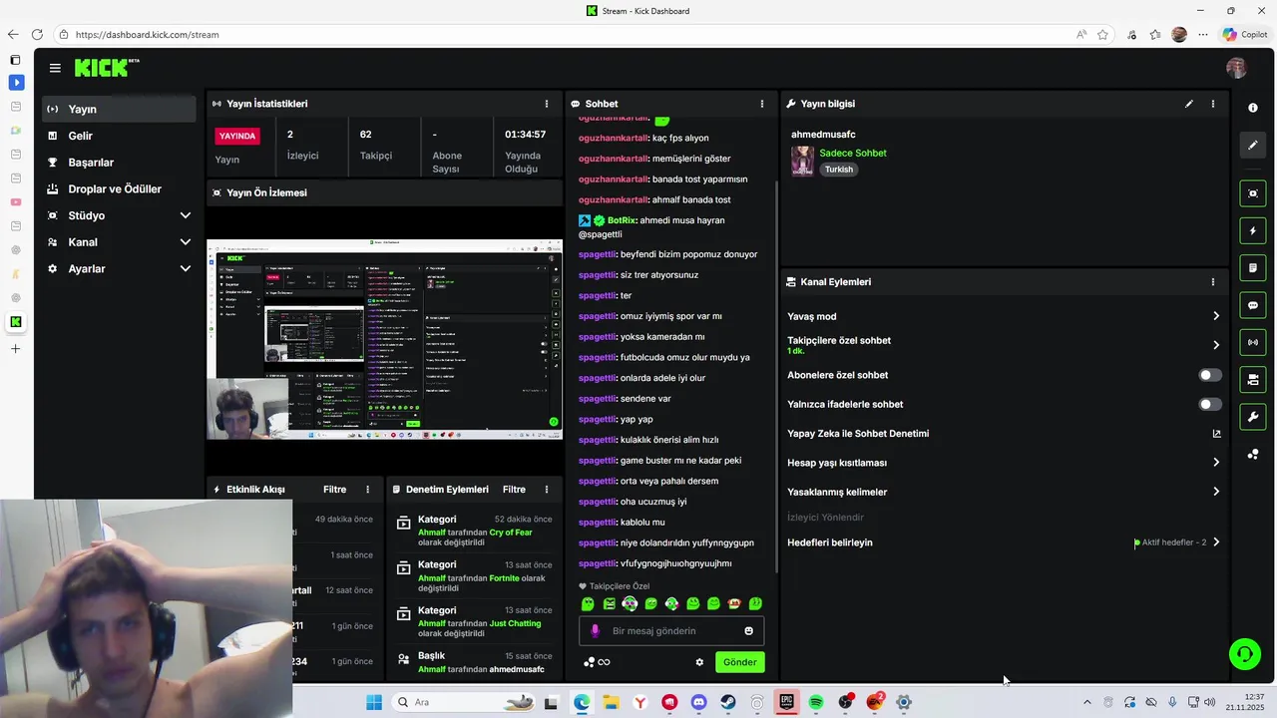The width and height of the screenshot is (1277, 718).
Task: Click the Windows Start button
Action: click(374, 703)
